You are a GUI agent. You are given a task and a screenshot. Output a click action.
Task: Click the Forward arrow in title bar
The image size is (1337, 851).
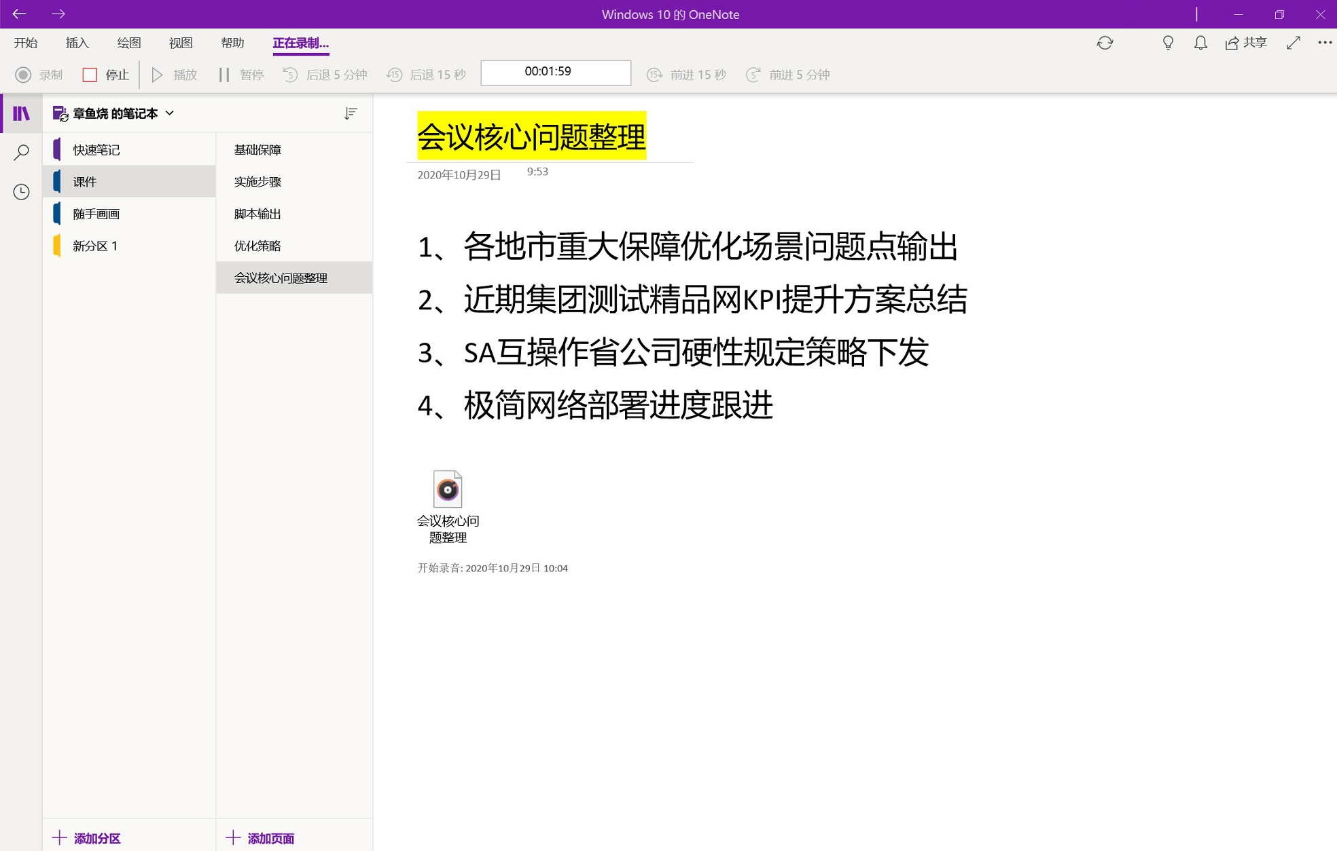[58, 14]
